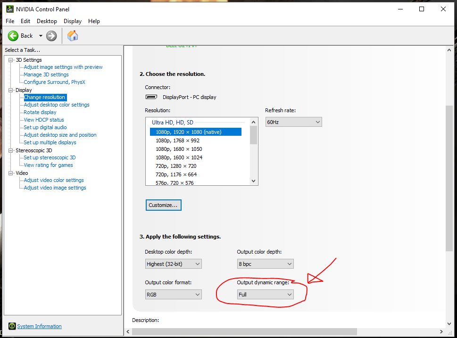The image size is (457, 338).
Task: Open Rotate display task
Action: click(x=40, y=112)
